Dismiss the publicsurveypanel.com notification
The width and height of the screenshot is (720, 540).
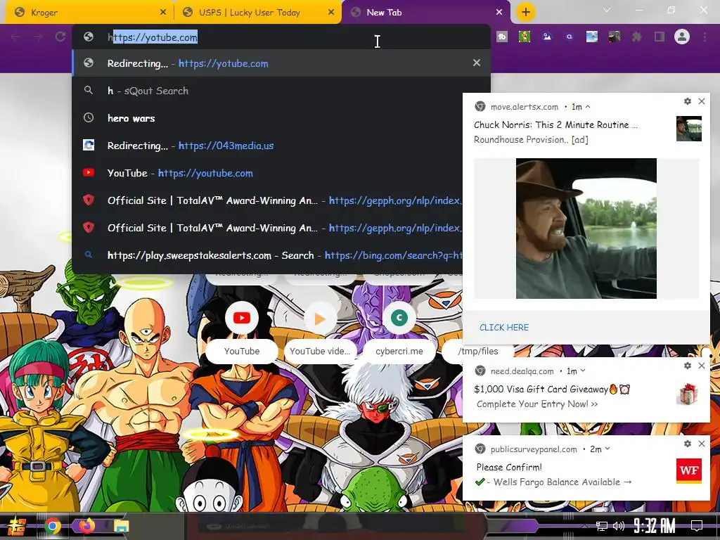tap(702, 444)
